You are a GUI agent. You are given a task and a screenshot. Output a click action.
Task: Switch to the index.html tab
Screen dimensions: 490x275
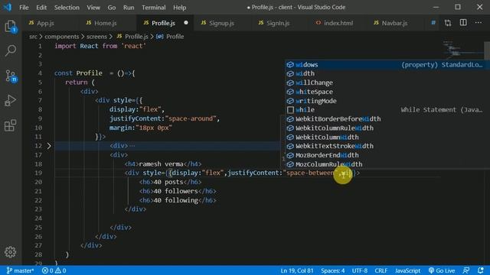point(338,23)
